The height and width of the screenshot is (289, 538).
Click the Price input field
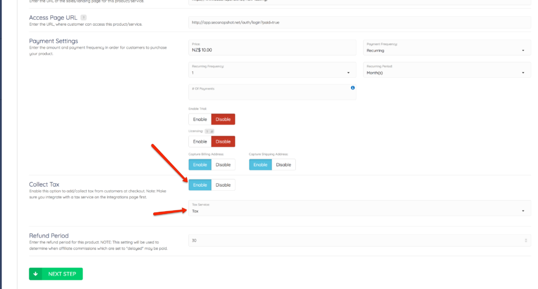(x=271, y=50)
